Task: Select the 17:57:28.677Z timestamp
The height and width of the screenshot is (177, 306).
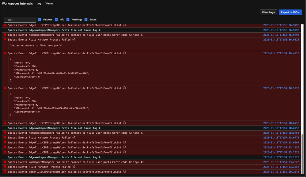Action: tap(281, 138)
